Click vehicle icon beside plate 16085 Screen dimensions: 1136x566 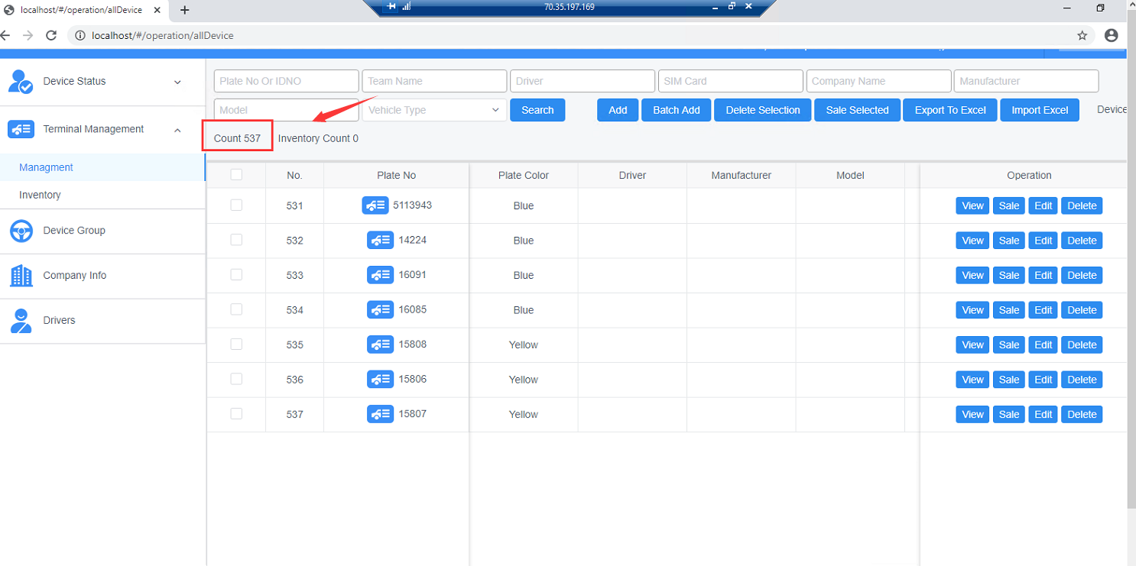click(381, 310)
